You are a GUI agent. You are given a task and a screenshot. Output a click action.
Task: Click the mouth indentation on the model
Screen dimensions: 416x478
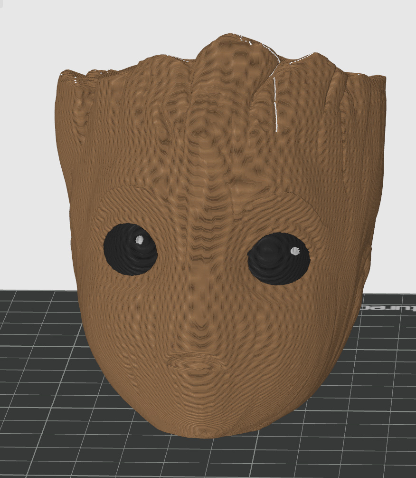(x=196, y=361)
